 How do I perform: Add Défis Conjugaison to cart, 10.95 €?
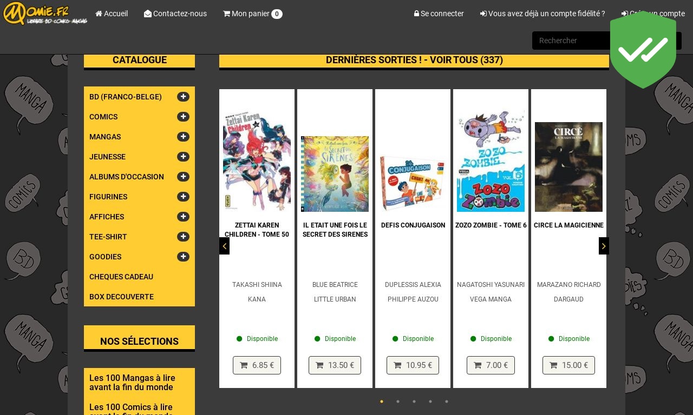(x=413, y=365)
